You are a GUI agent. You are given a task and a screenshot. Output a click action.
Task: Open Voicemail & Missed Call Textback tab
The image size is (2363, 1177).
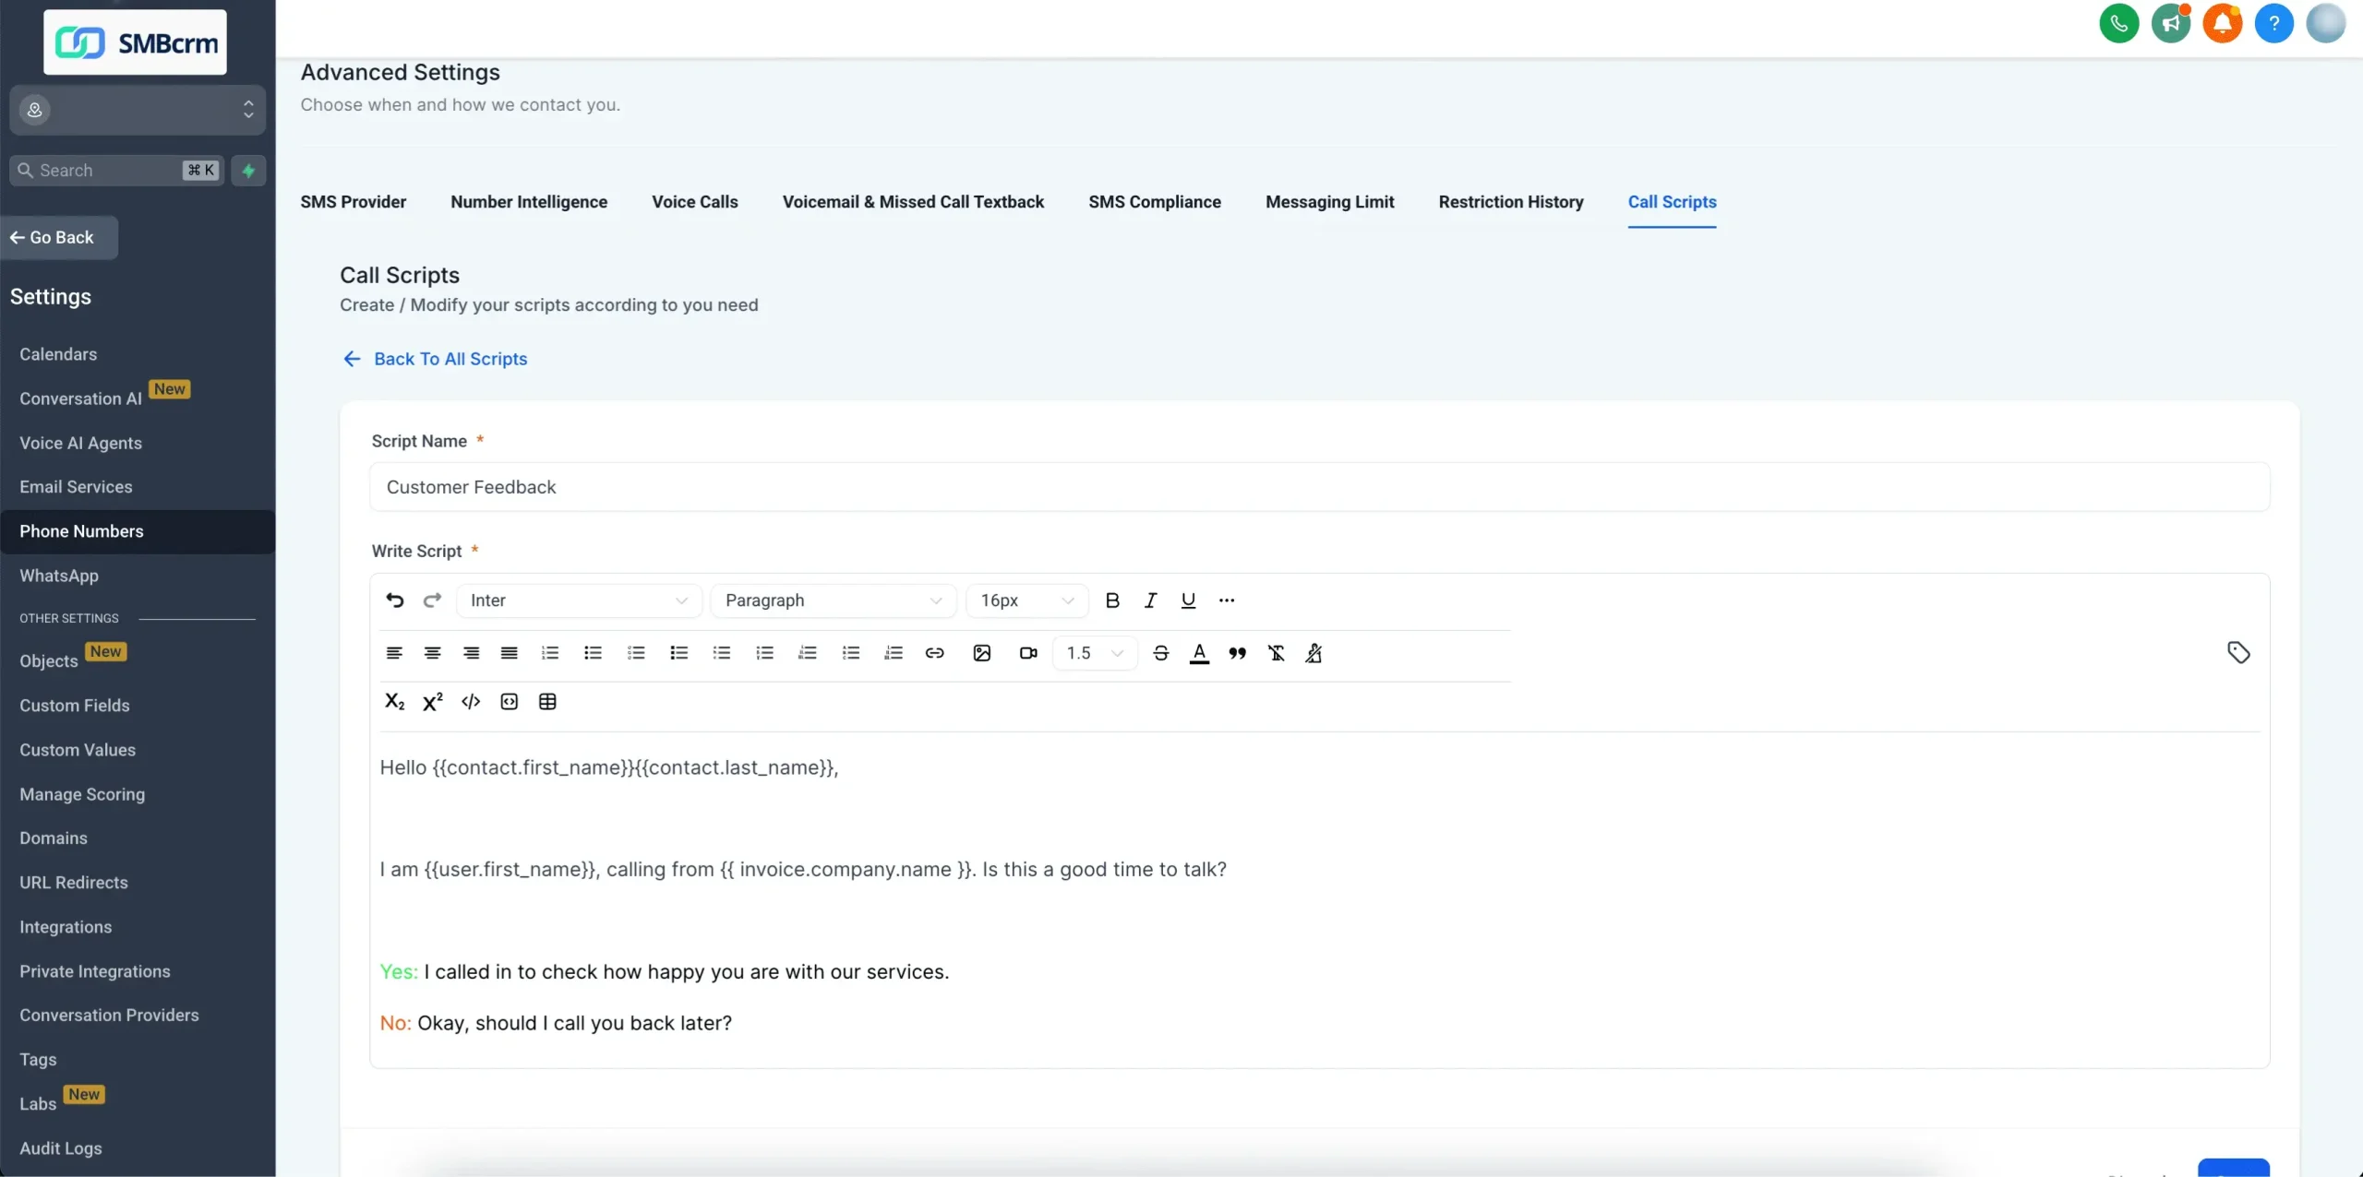pos(913,202)
